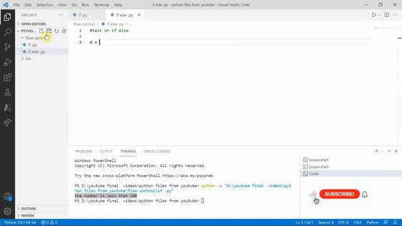Switch to Problems panel tab
402x226 pixels.
click(84, 151)
